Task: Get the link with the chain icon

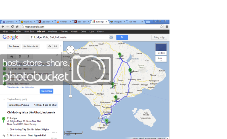Action: coord(55,46)
